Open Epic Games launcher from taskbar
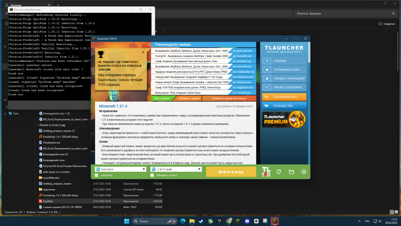This screenshot has width=401, height=226. 219,221
